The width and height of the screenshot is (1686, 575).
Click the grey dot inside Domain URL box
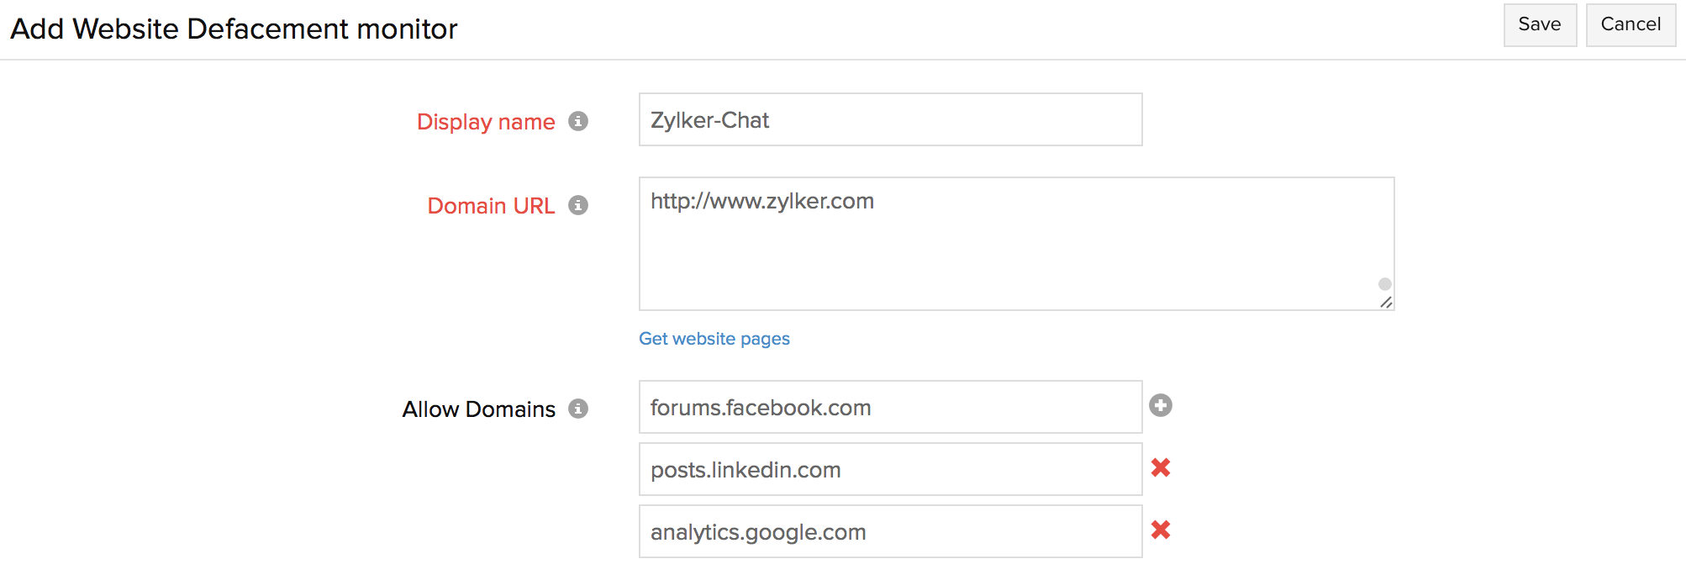point(1385,284)
